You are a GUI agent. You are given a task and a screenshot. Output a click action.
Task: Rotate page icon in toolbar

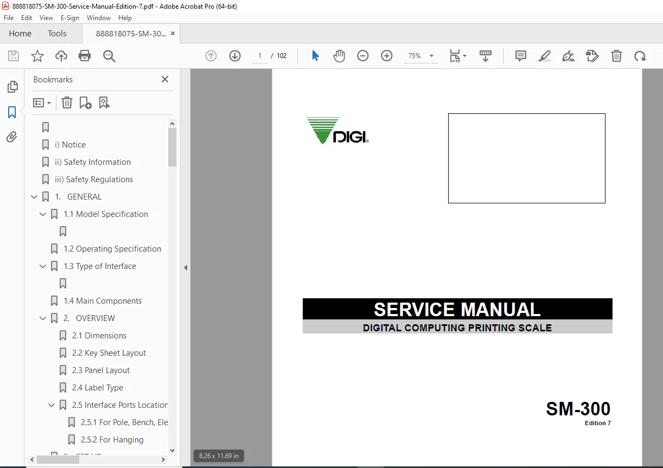pos(640,56)
